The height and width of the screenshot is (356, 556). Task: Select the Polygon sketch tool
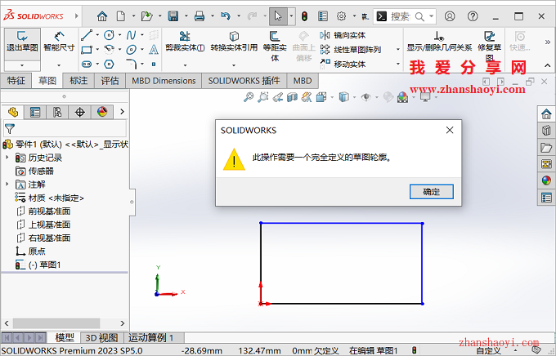(109, 65)
